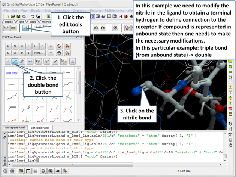Select the nitrogen N atom button
This screenshot has height=177, width=236.
[x=15, y=46]
